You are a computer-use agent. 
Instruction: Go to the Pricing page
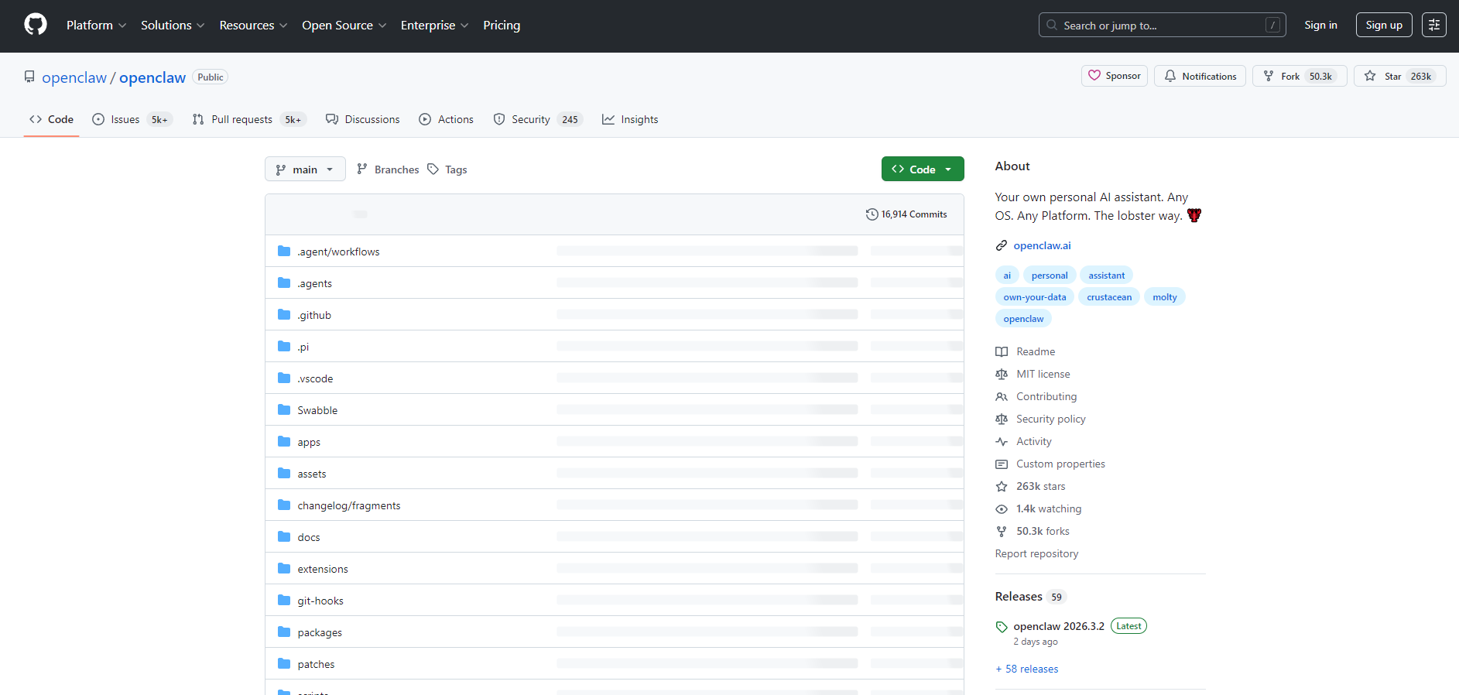(502, 26)
